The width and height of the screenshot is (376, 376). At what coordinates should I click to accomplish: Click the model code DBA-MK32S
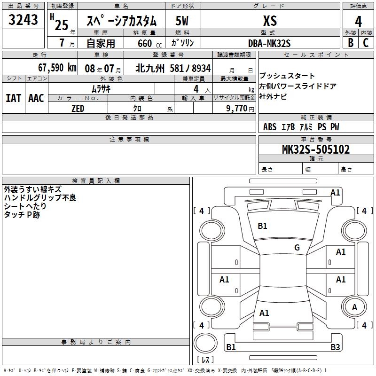(x=270, y=43)
